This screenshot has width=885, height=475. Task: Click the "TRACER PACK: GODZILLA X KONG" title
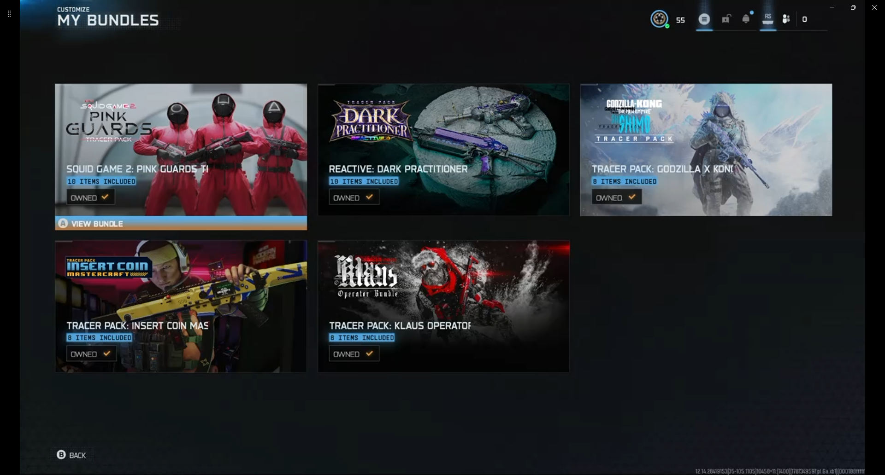point(662,169)
